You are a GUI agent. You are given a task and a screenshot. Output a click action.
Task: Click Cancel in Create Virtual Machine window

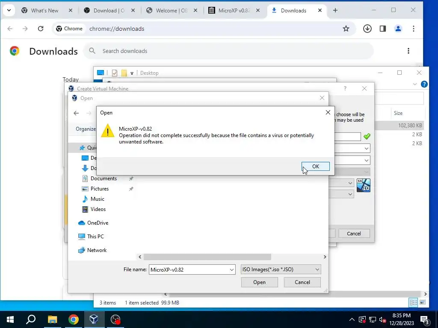coord(354,234)
